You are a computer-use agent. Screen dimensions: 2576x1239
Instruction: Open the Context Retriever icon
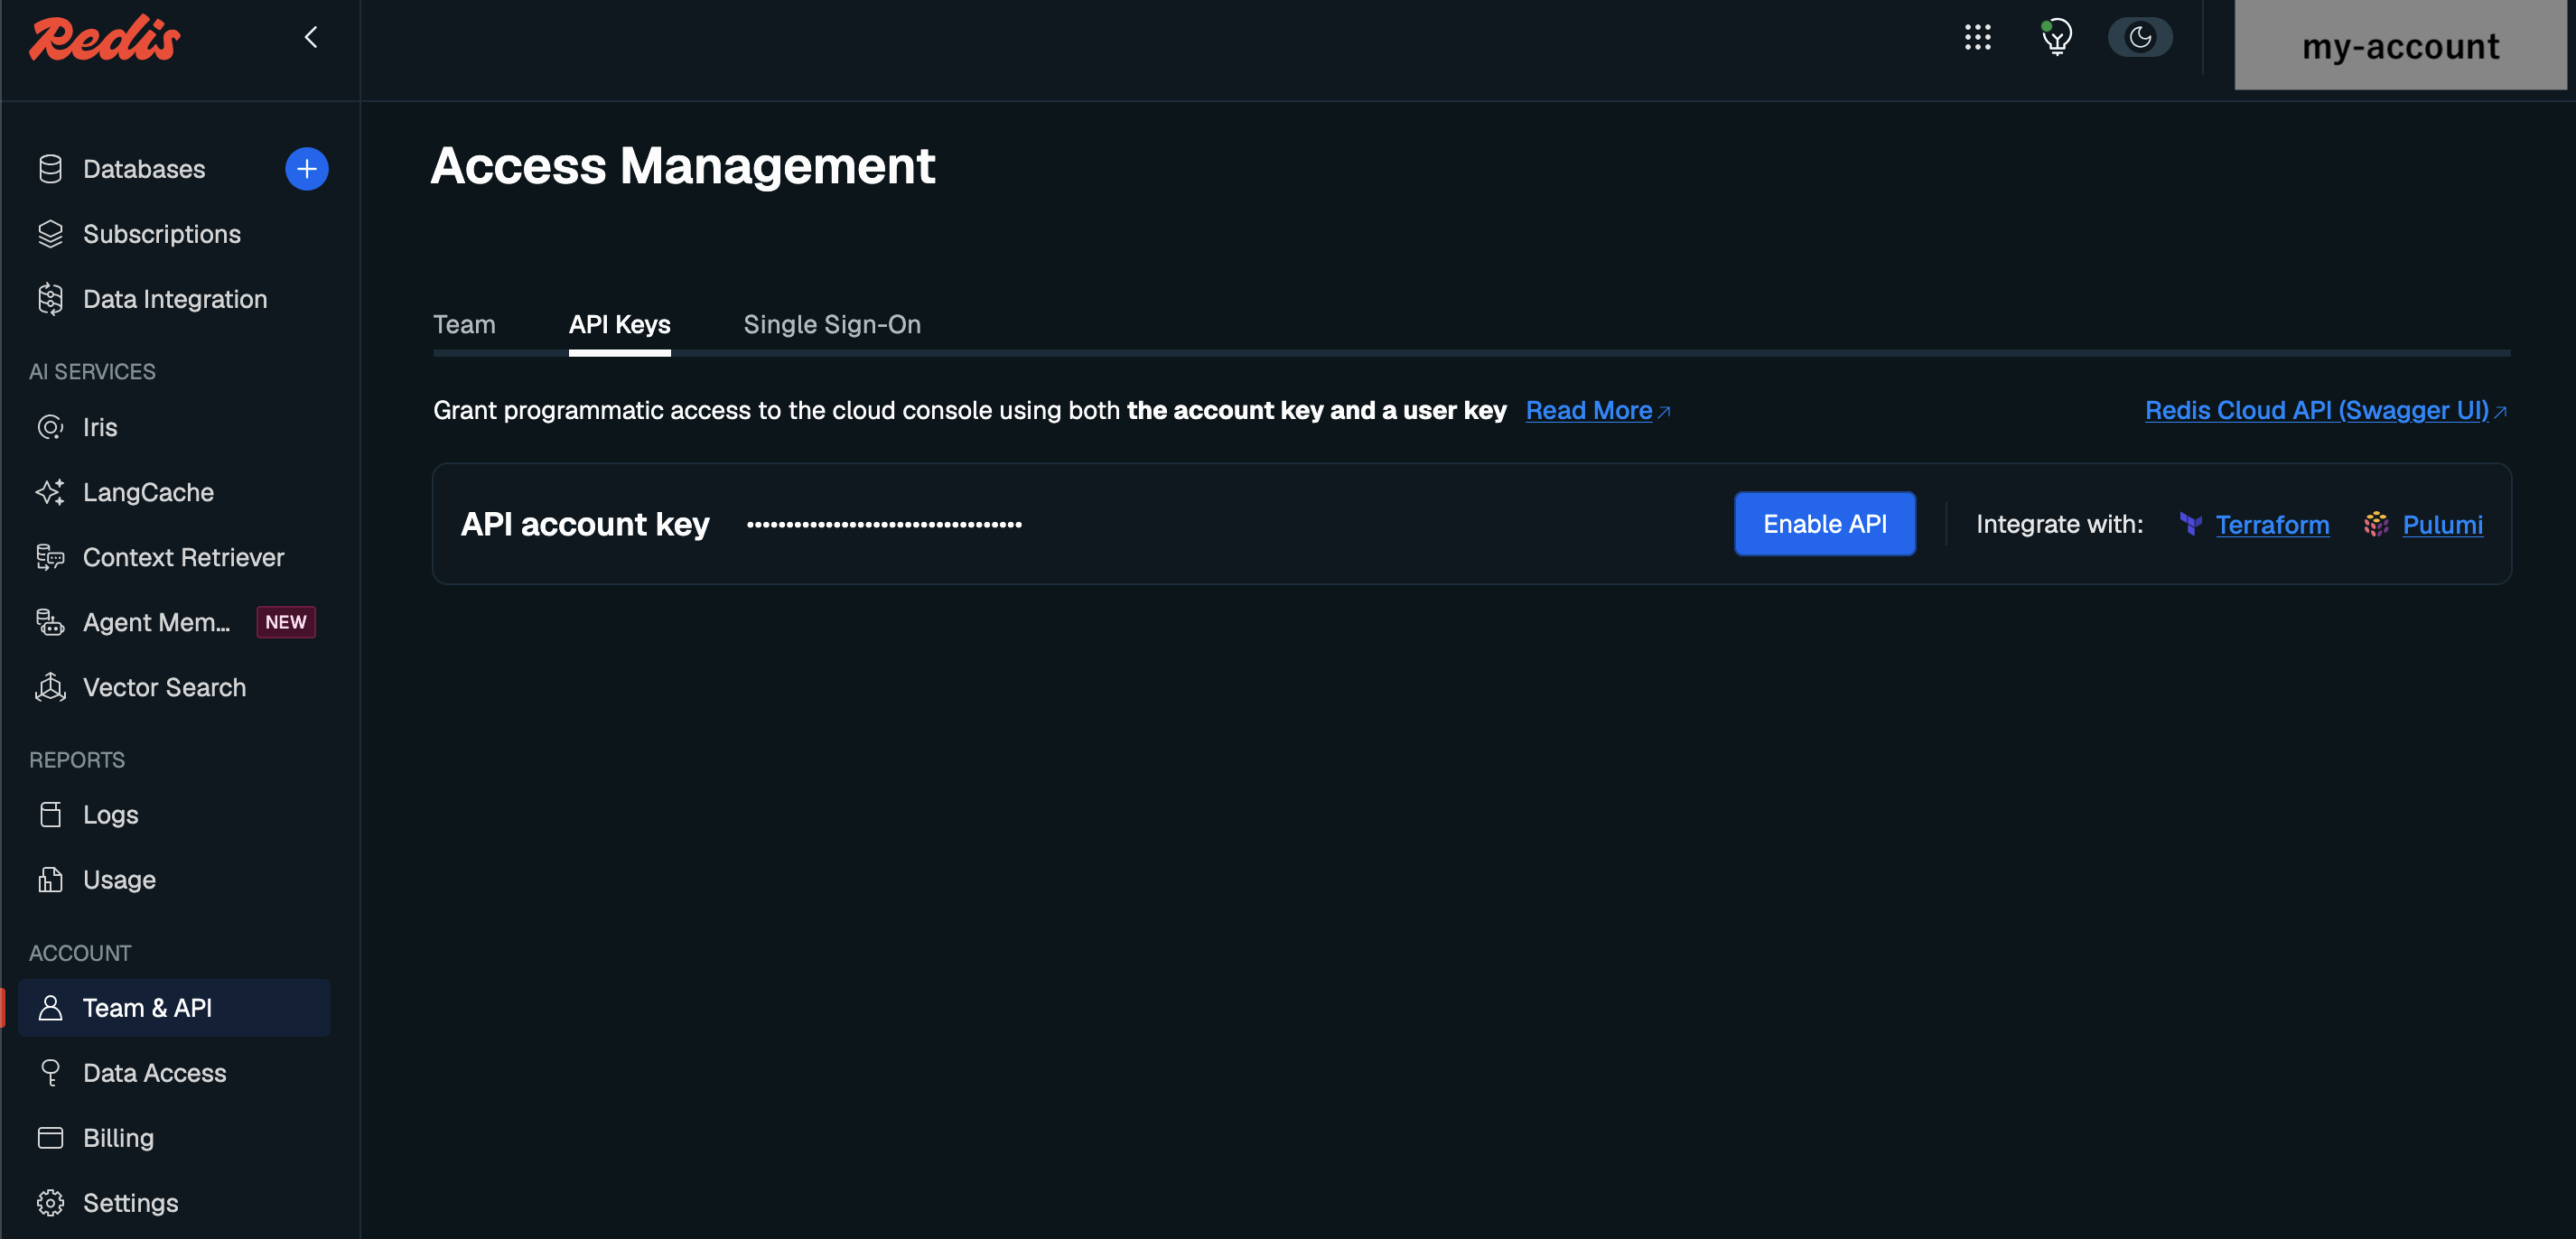click(x=50, y=557)
